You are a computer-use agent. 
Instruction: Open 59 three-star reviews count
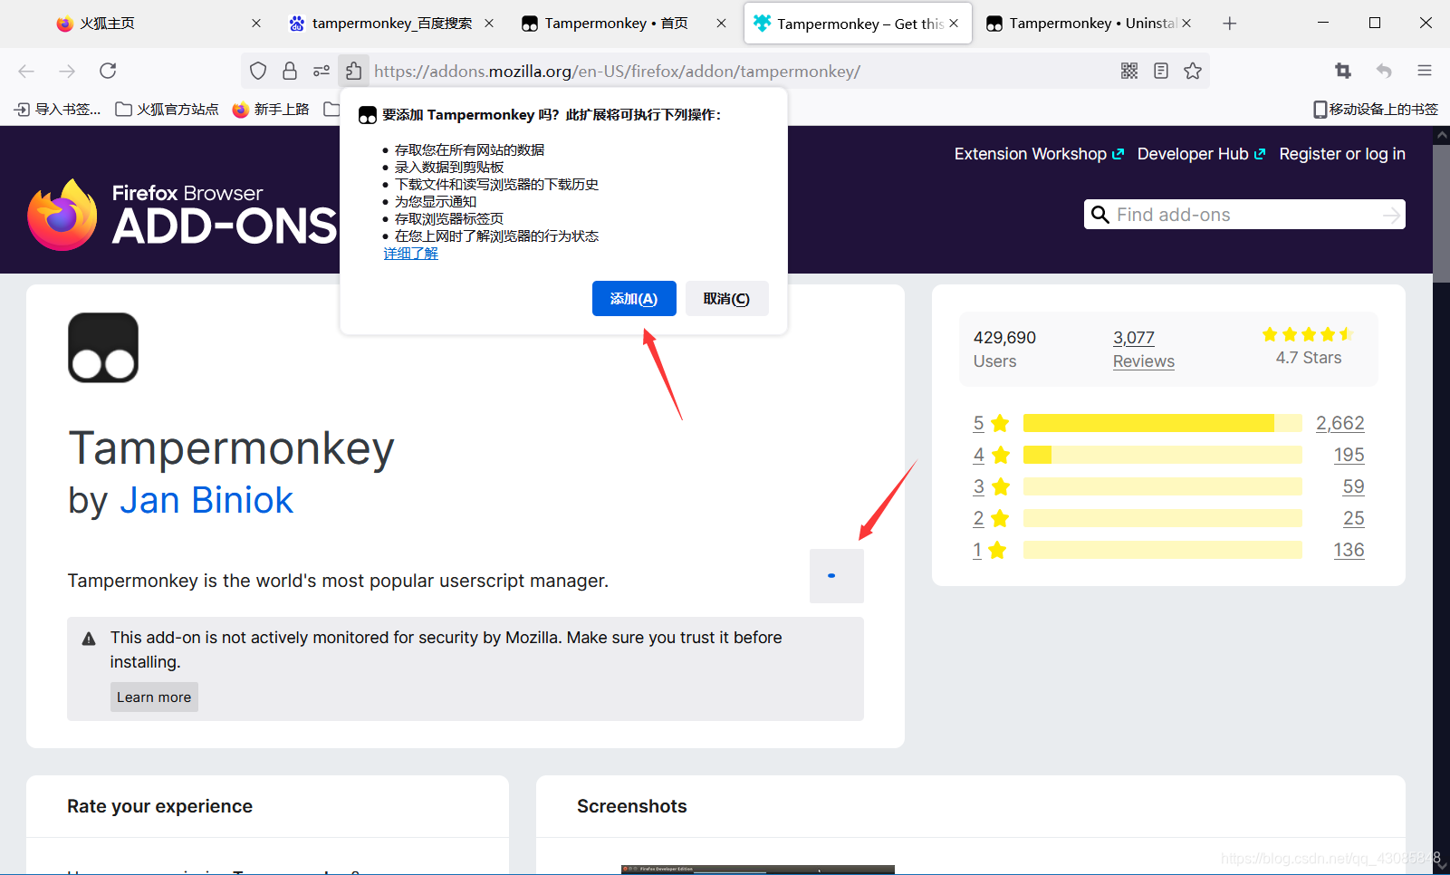pos(1354,486)
